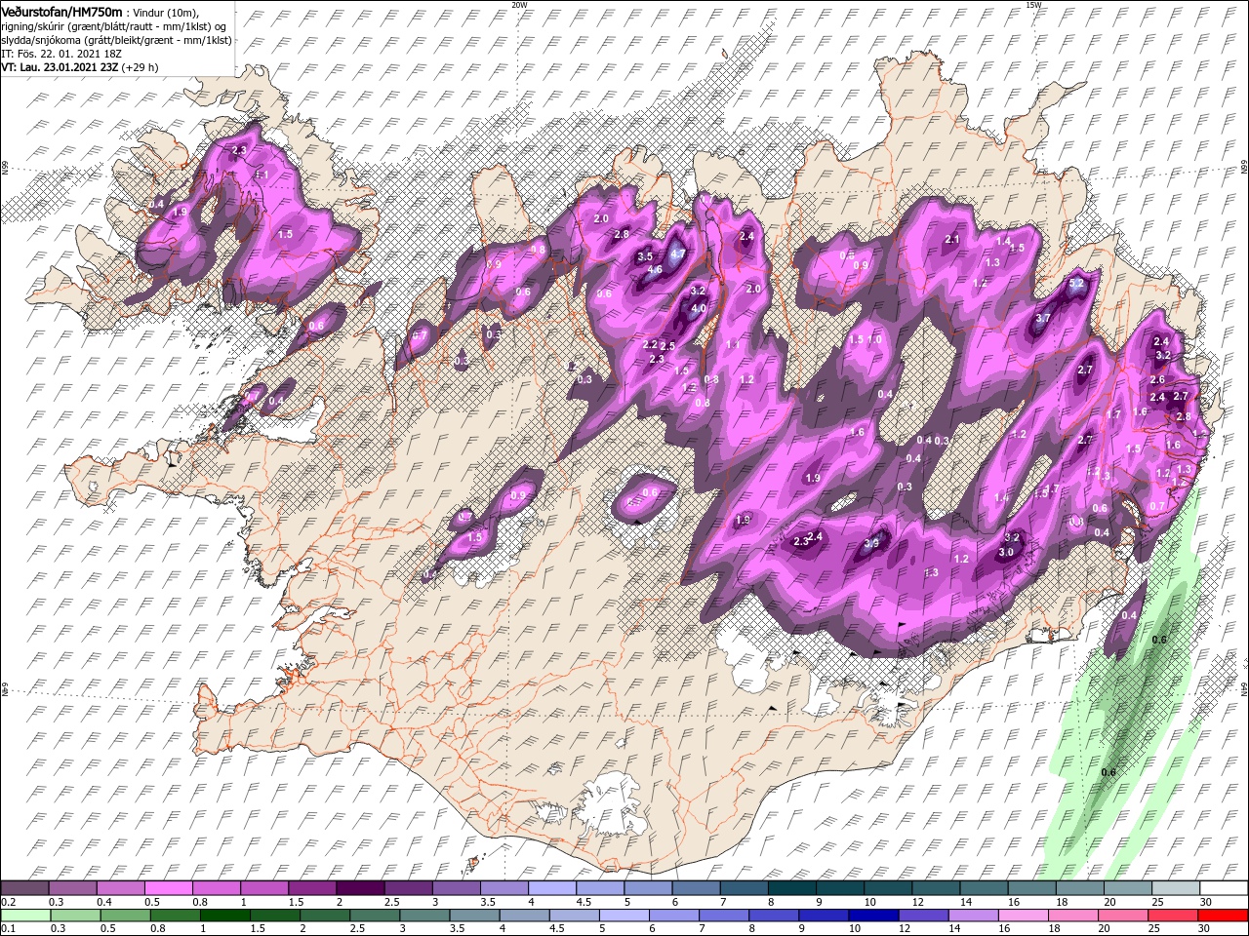Viewport: 1249px width, 936px height.
Task: Click the 2.1 snowfall value on map
Action: tap(952, 240)
